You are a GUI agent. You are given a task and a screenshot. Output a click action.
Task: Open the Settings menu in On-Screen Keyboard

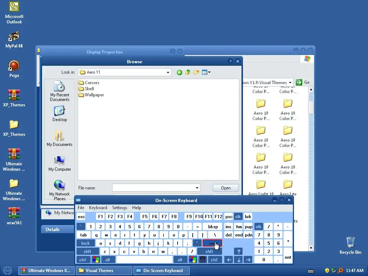[120, 208]
